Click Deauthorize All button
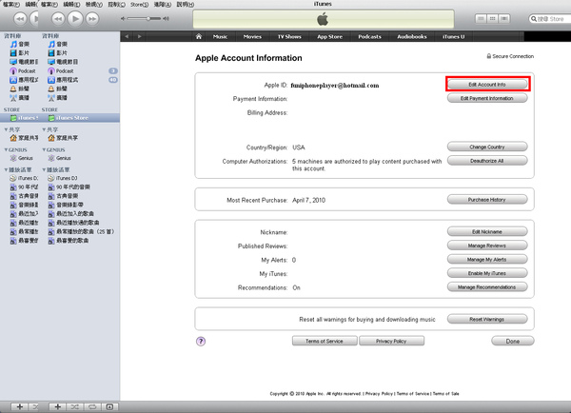Viewport: 571px width, 413px height. 487,161
